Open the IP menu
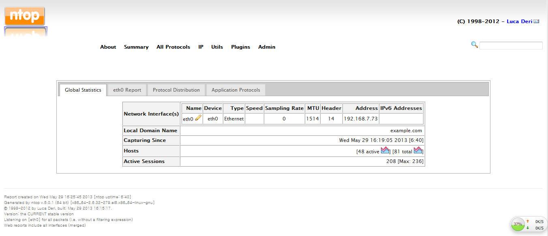The width and height of the screenshot is (548, 236). click(201, 47)
